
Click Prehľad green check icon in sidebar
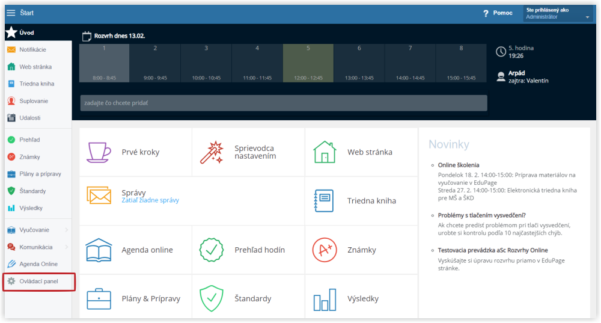11,140
